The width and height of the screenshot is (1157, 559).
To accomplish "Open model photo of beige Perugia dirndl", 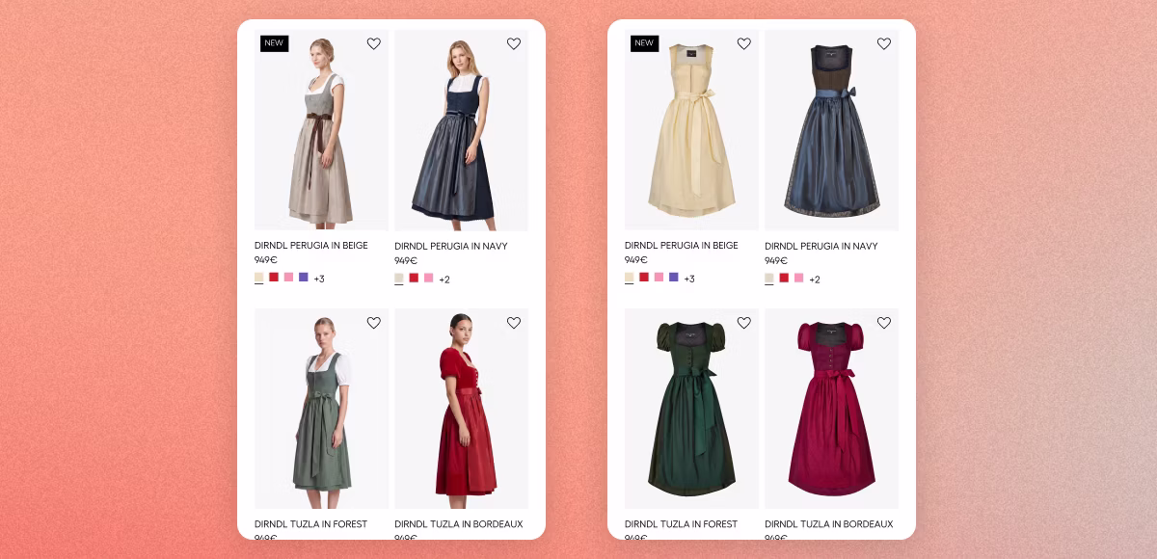I will pyautogui.click(x=321, y=130).
